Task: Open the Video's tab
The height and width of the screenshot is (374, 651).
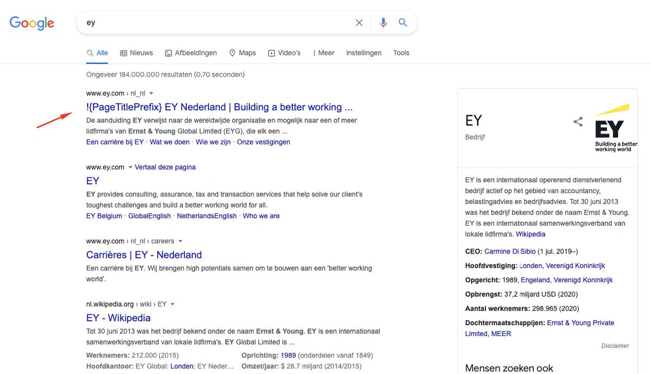Action: (284, 53)
